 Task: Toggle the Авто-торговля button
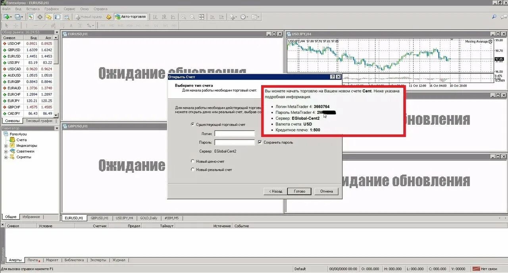click(131, 17)
